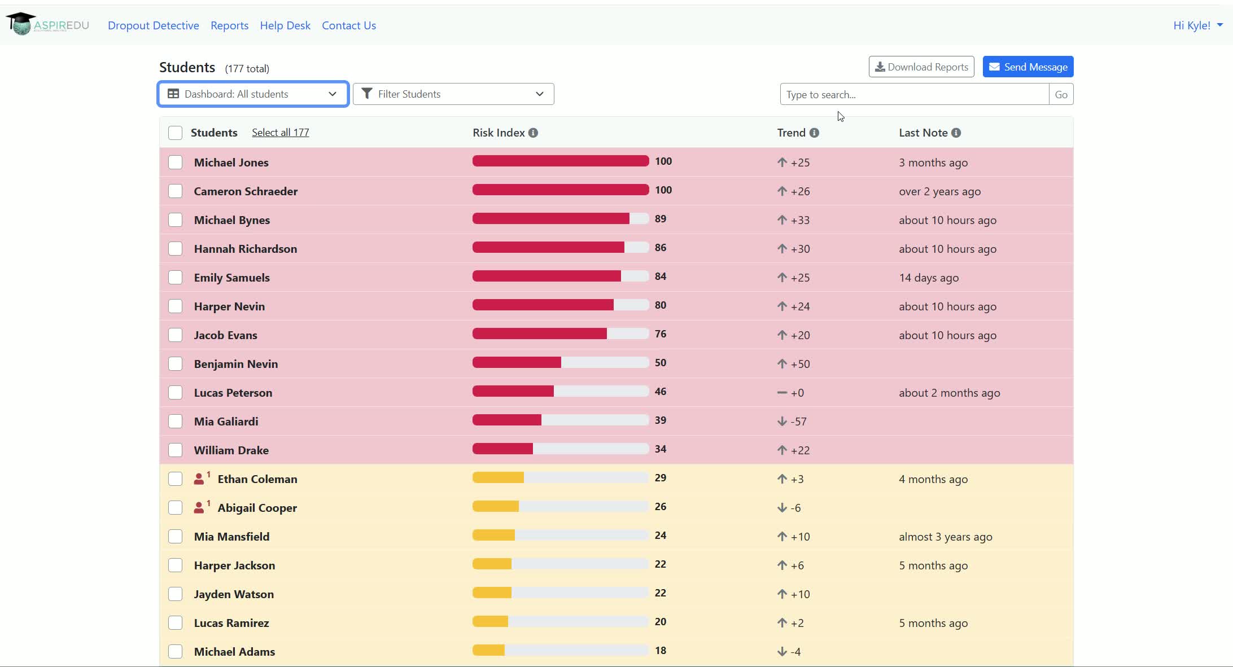Screen dimensions: 1233x667
Task: Toggle the select-all students header checkbox
Action: click(175, 133)
